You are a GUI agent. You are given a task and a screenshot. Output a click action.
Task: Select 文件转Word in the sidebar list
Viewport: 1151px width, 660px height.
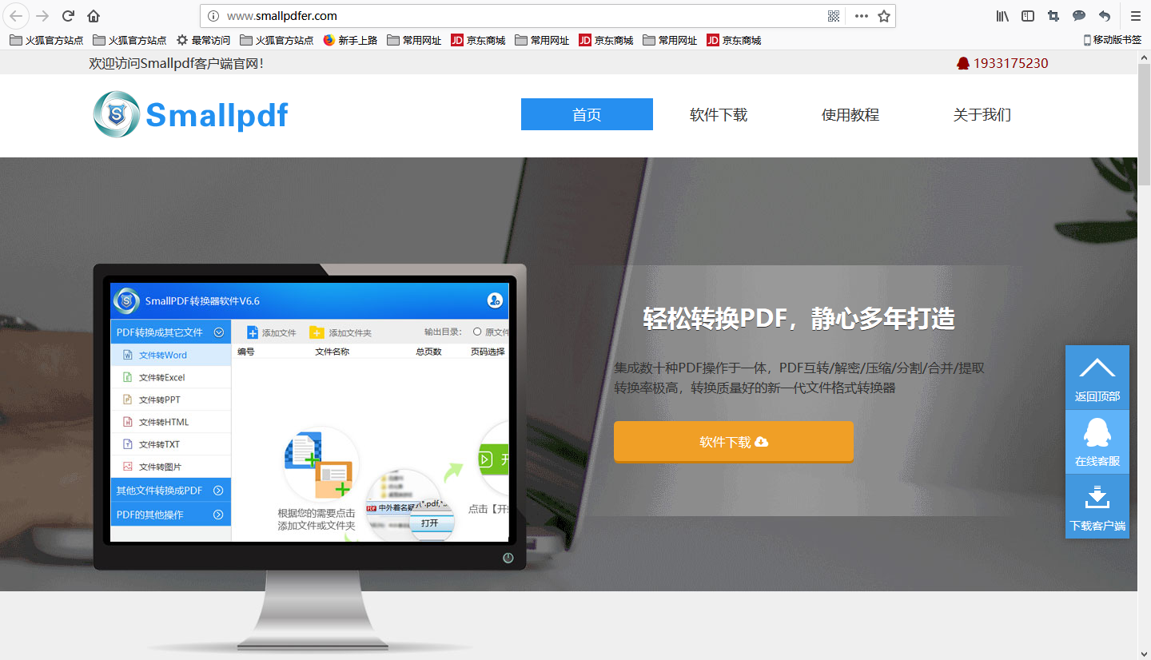coord(170,355)
